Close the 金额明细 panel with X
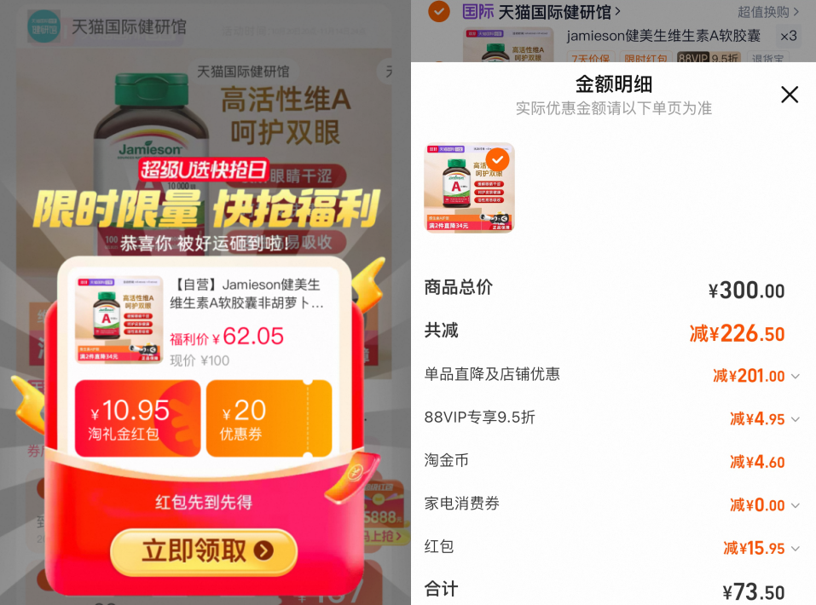This screenshot has width=816, height=605. tap(790, 95)
